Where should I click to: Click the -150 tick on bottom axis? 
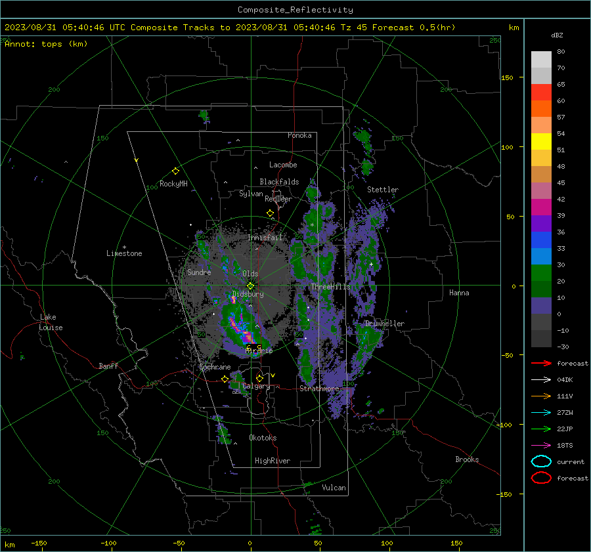39,543
